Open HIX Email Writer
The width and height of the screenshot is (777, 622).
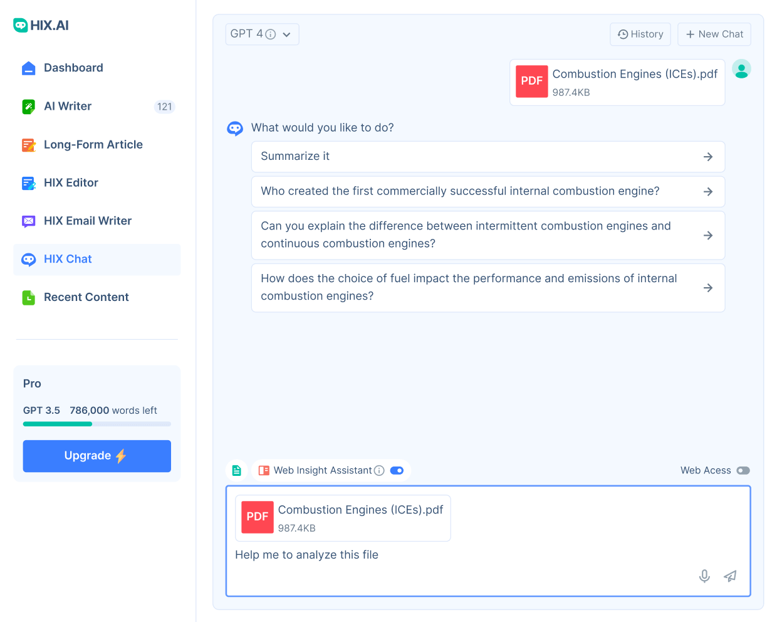point(88,221)
